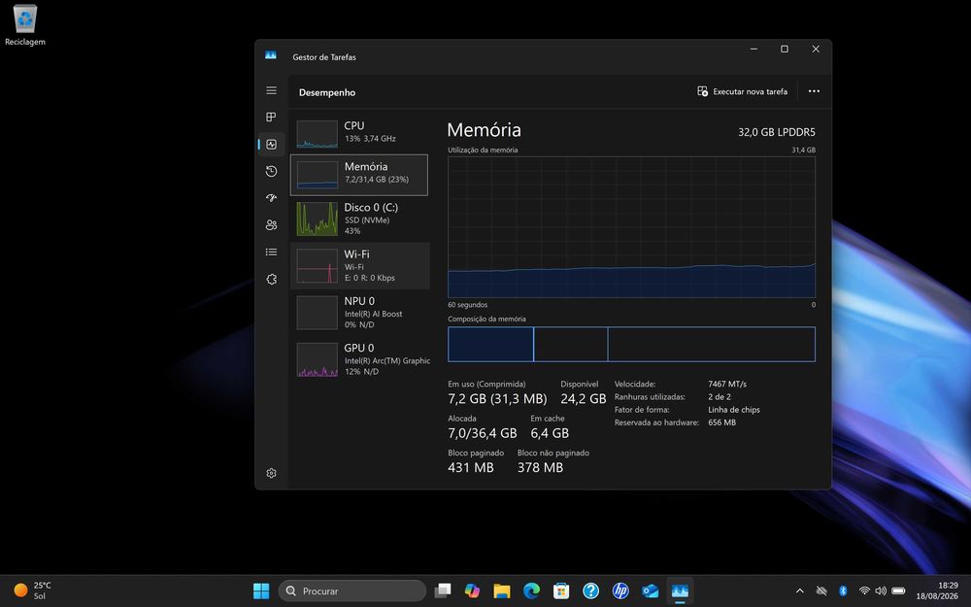Select the NPU 0 Intel AI Boost entry

click(x=360, y=312)
